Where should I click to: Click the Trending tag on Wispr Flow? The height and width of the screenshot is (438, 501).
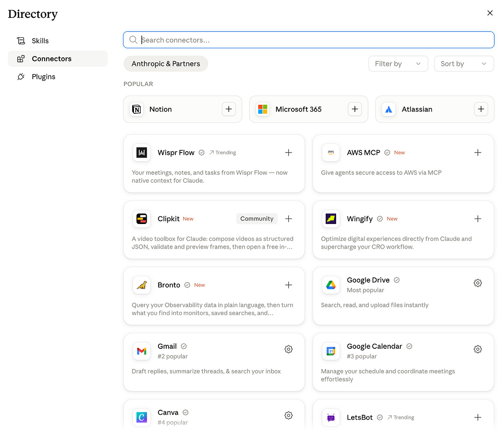223,153
